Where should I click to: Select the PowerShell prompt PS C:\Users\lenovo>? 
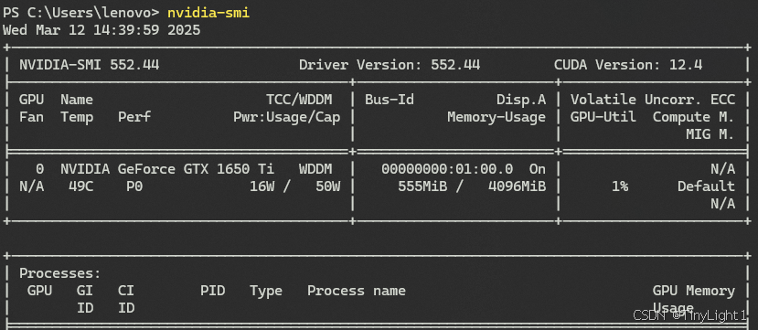tap(80, 13)
